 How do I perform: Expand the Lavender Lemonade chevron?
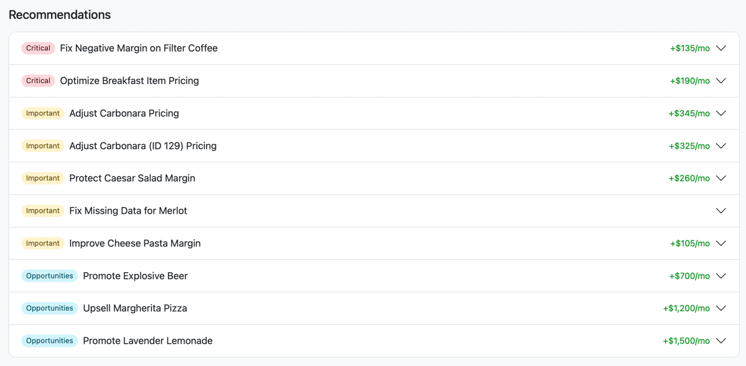coord(721,341)
